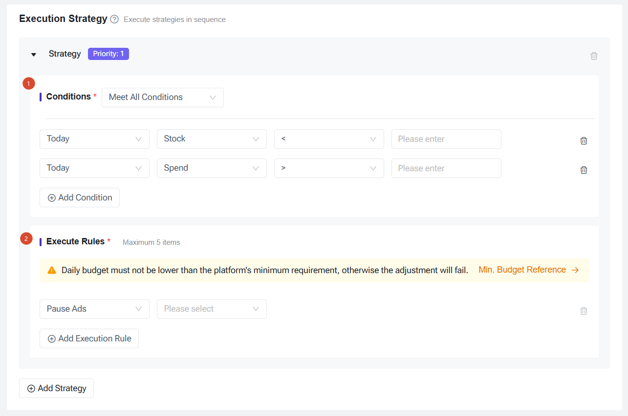Click trash icon on Pause Ads rule
This screenshot has width=628, height=416.
pyautogui.click(x=584, y=311)
